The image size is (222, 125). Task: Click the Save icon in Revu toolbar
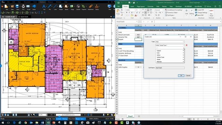click(17, 6)
